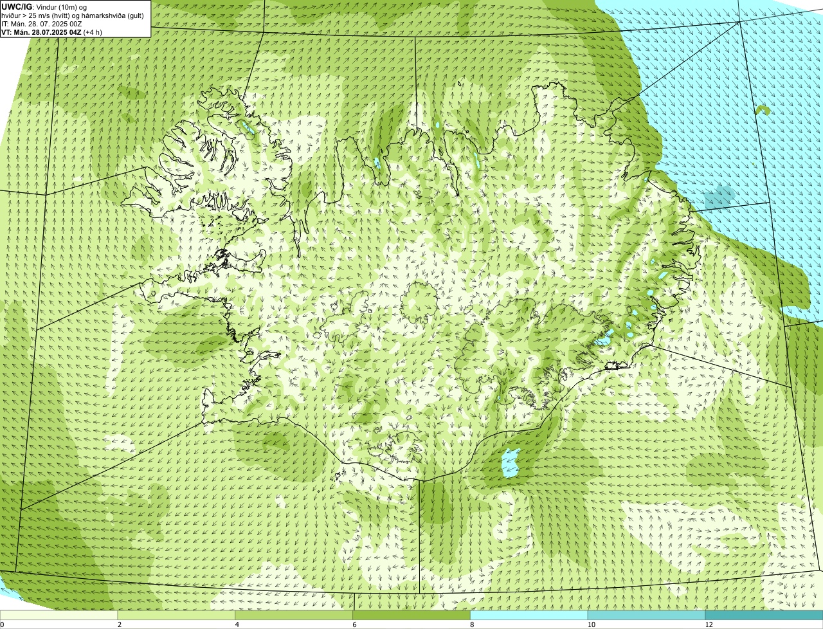The width and height of the screenshot is (823, 629).
Task: Click the title line 'UWC/IG: Vindur (10m) og'
Action: click(x=44, y=7)
